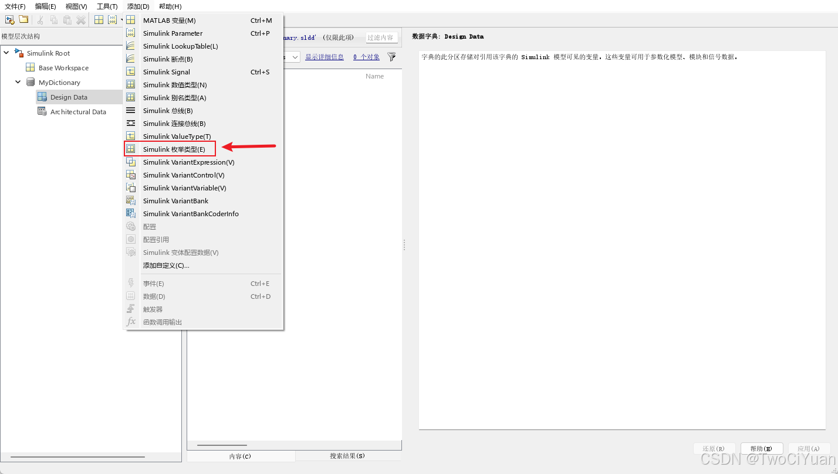The image size is (838, 474).
Task: Choose Simulink VariantBankCoderInfo from menu
Action: point(203,213)
